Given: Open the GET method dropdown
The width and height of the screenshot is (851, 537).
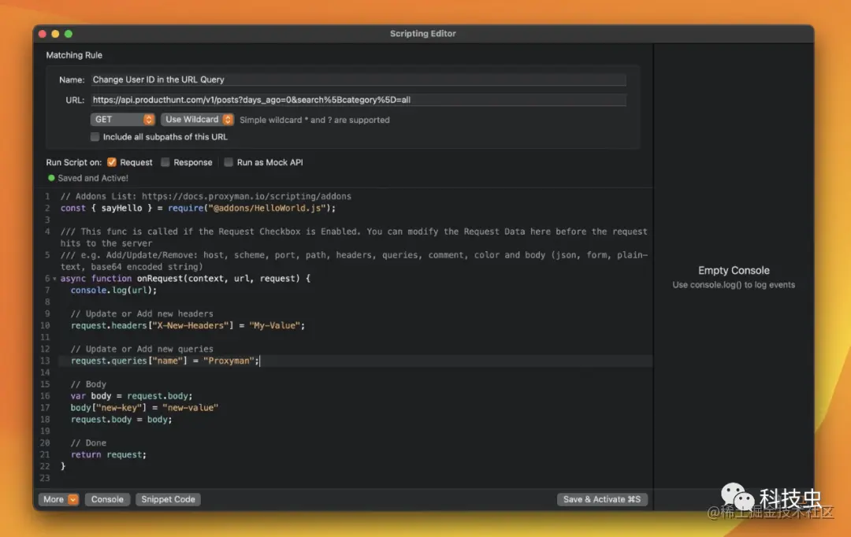Looking at the screenshot, I should pyautogui.click(x=123, y=120).
